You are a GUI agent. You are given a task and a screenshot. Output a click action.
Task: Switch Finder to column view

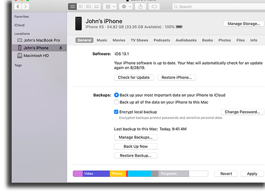[x=89, y=7]
